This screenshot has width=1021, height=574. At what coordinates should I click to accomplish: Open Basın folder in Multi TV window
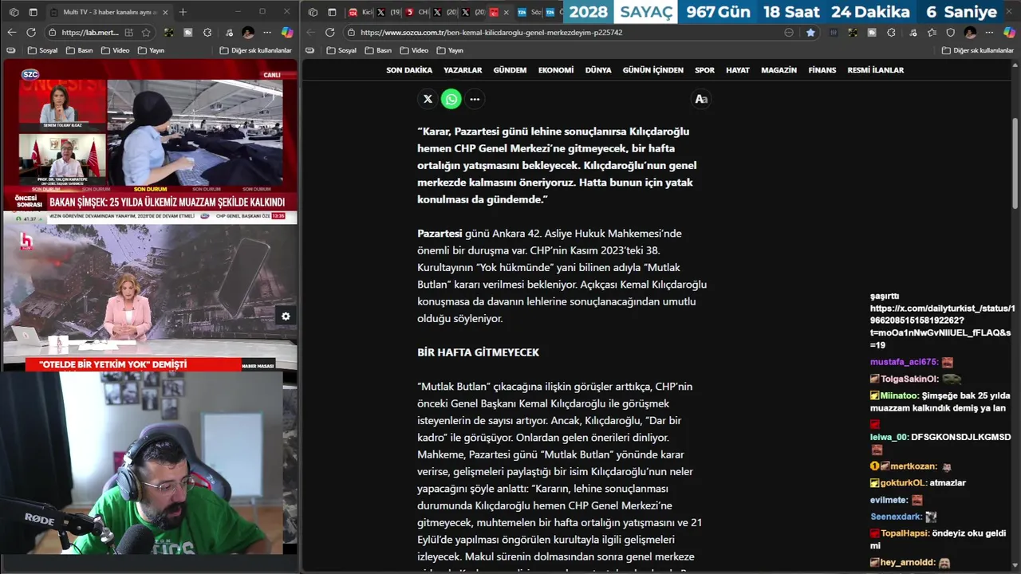[80, 50]
